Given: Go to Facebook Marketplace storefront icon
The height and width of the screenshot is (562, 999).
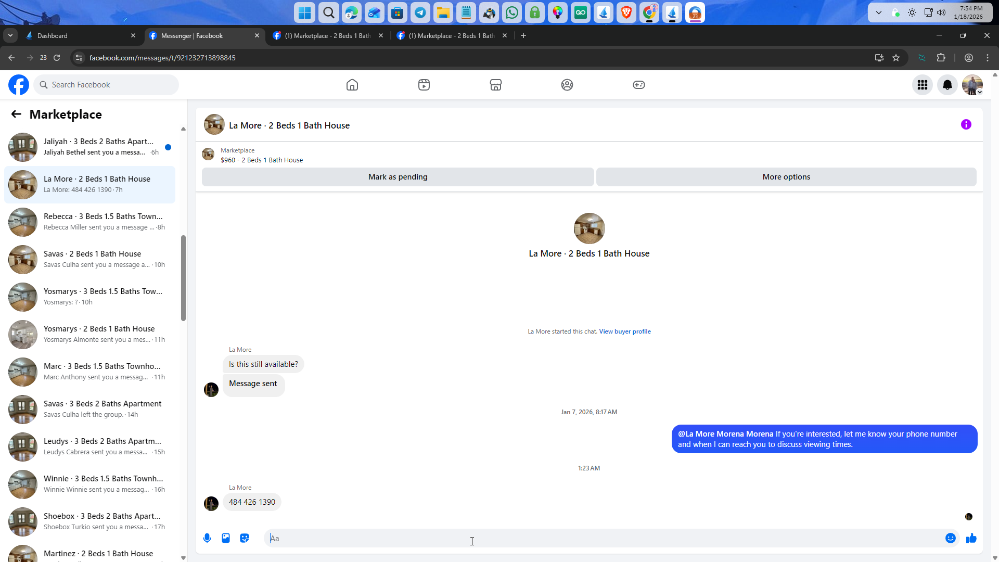Looking at the screenshot, I should (x=495, y=85).
